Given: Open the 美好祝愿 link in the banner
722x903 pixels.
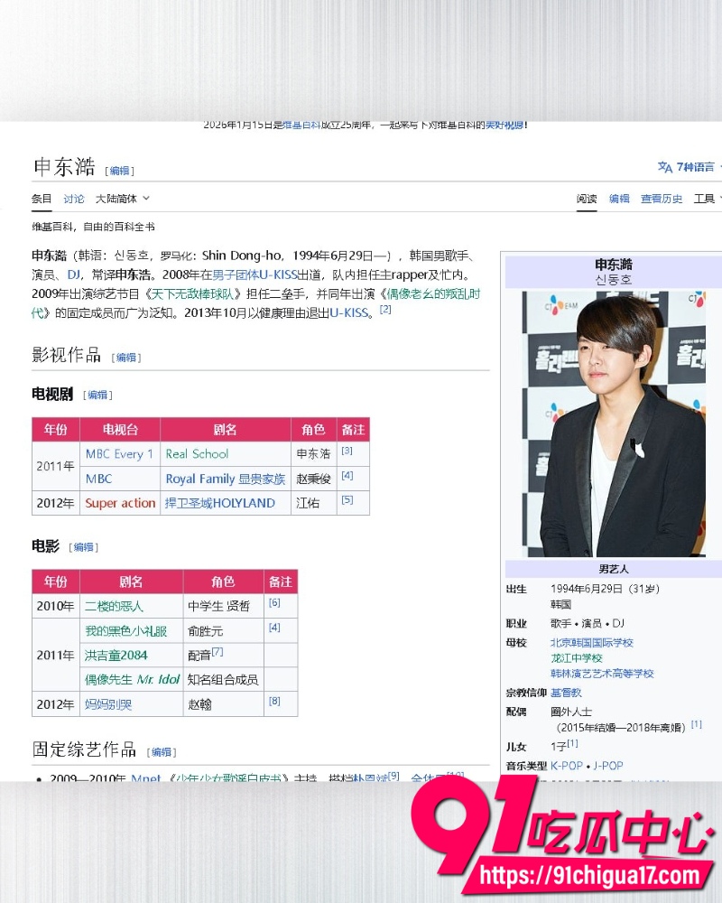Looking at the screenshot, I should click(504, 125).
